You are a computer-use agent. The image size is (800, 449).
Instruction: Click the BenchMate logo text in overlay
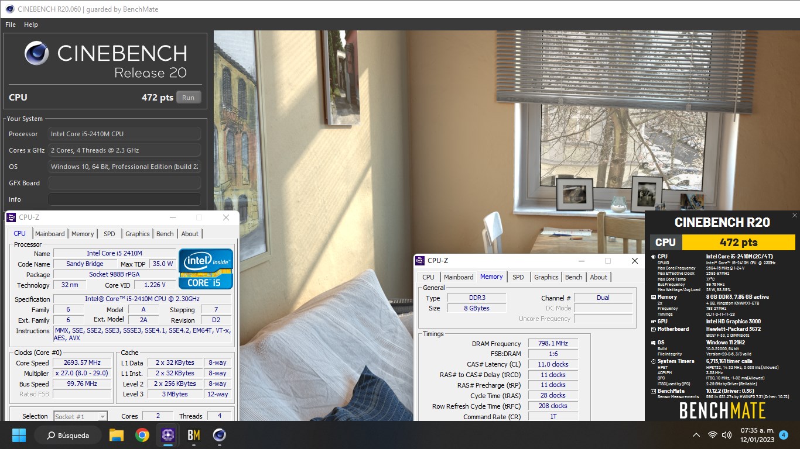(x=722, y=410)
